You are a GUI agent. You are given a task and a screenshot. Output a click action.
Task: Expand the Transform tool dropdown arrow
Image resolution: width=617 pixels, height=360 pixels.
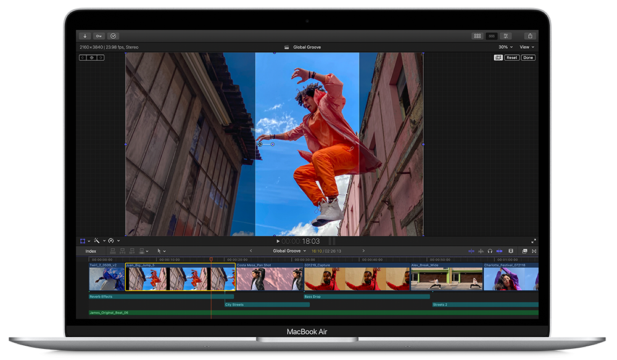[89, 241]
